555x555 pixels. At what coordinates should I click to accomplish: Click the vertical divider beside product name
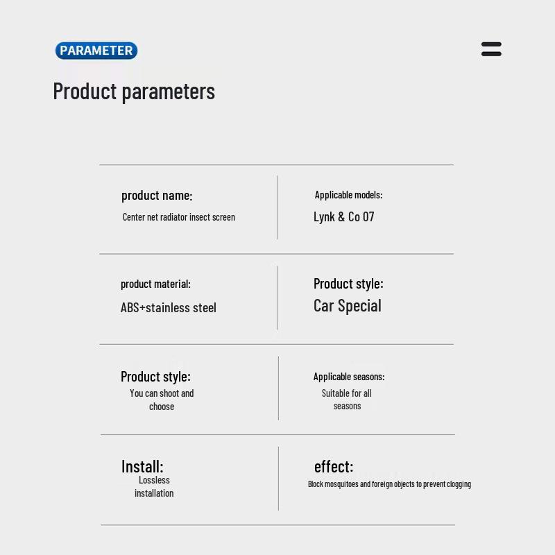[277, 207]
